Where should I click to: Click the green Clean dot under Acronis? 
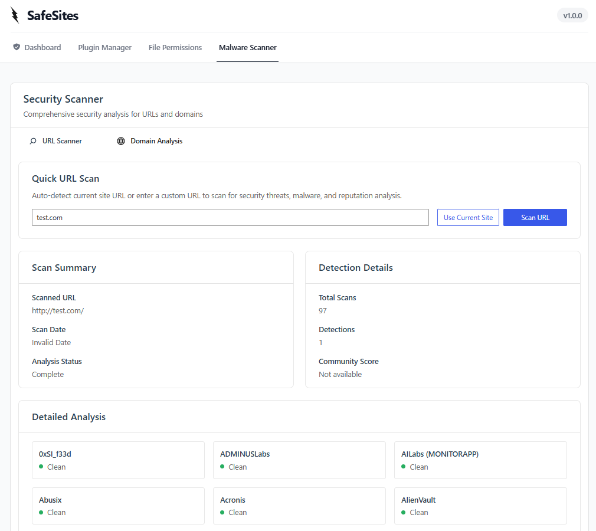pyautogui.click(x=222, y=512)
